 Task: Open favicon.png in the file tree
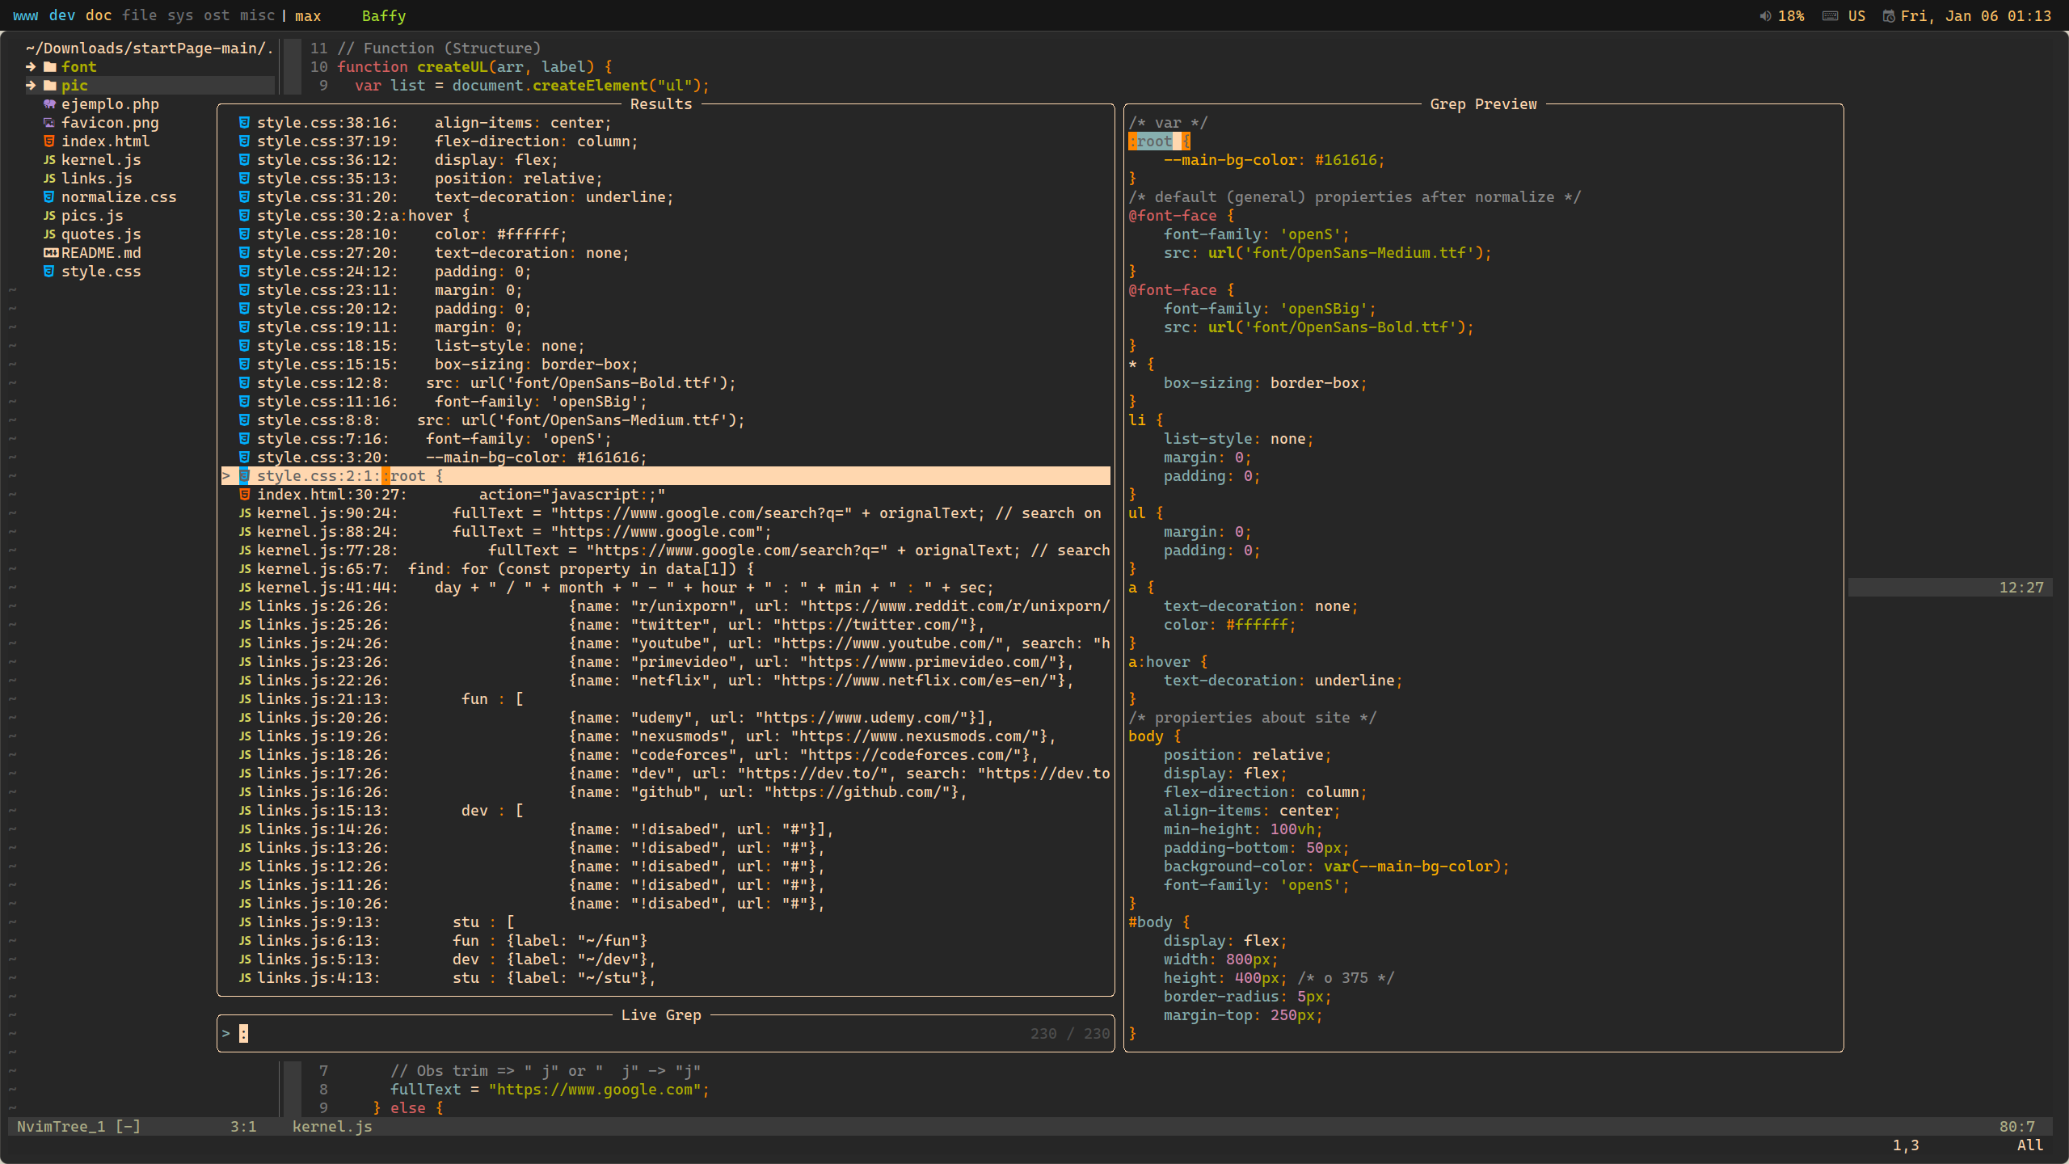pos(110,123)
